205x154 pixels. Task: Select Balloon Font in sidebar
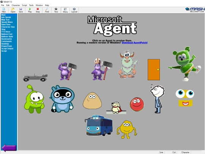tap(7, 34)
